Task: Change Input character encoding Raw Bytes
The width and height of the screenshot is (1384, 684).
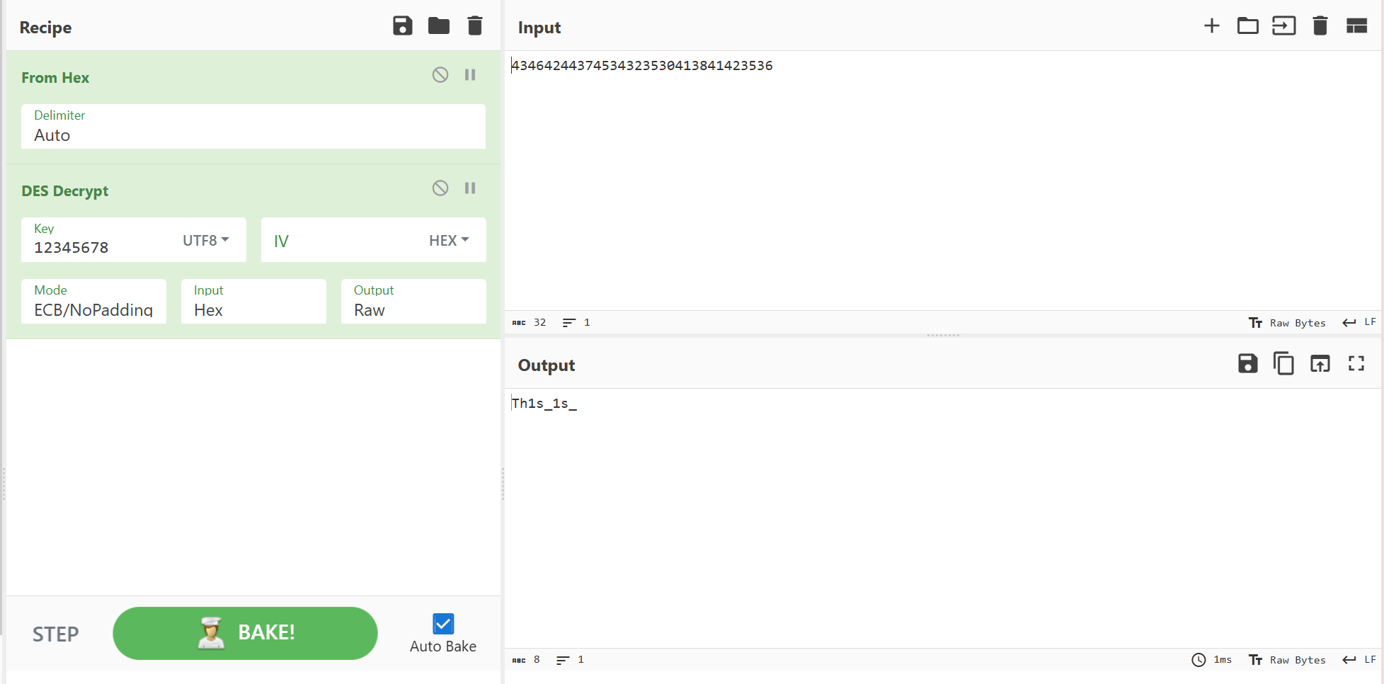Action: [x=1287, y=323]
